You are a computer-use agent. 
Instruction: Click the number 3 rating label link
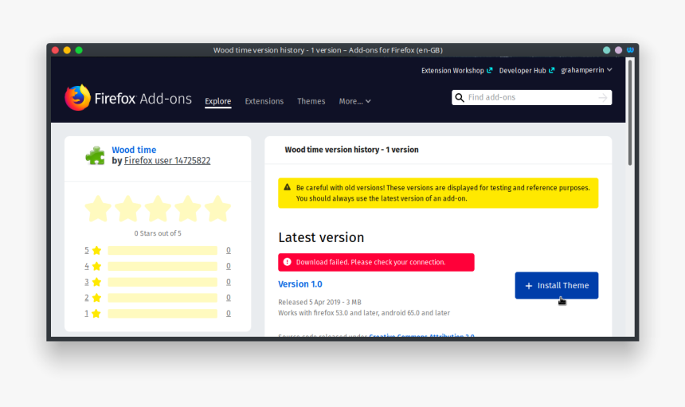(x=87, y=282)
